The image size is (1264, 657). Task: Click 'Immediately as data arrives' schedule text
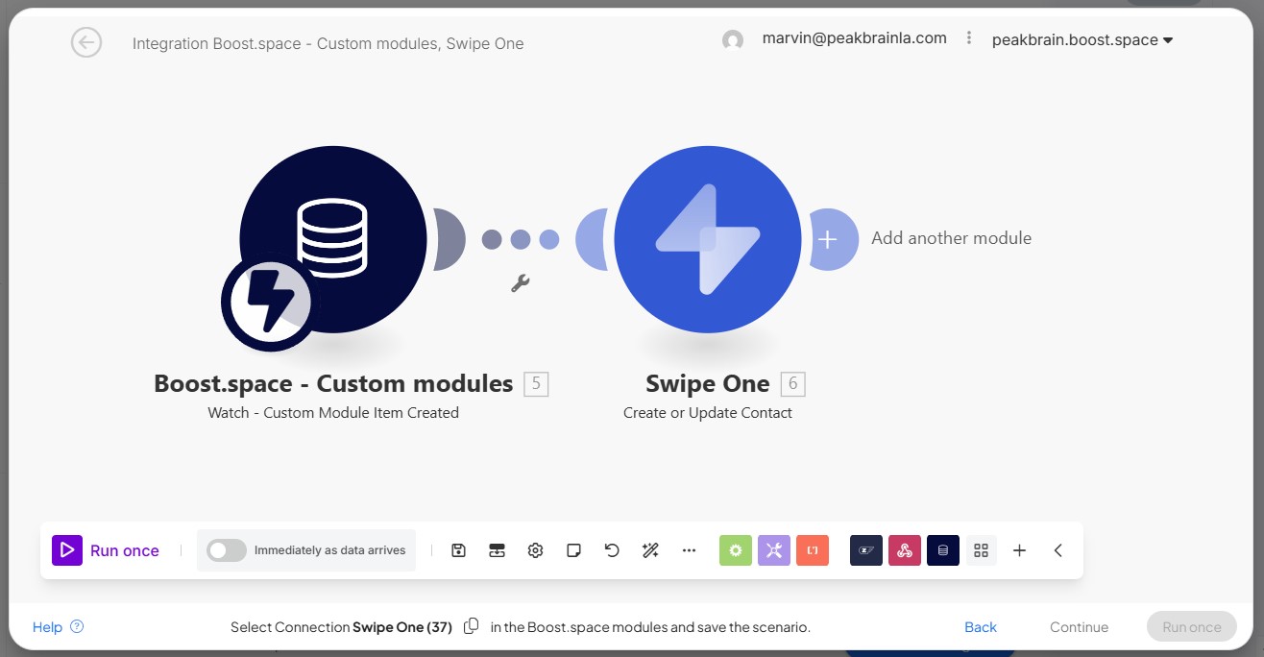[329, 550]
